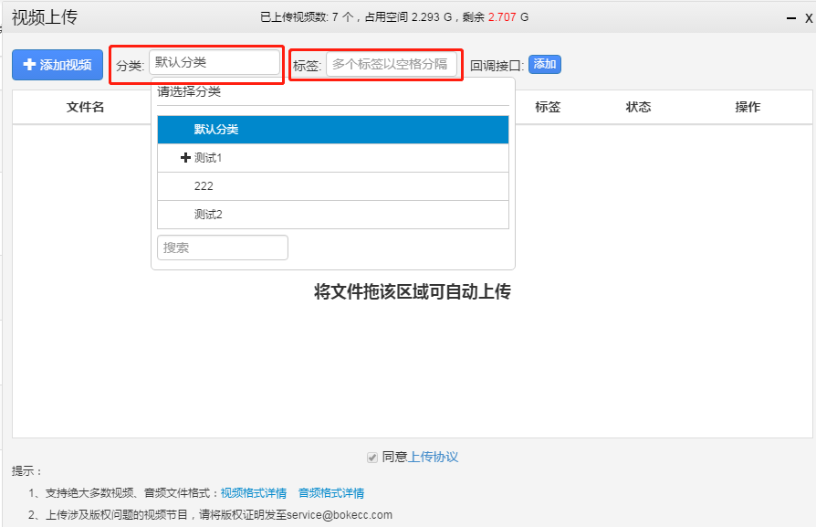The height and width of the screenshot is (527, 816).
Task: Click the 状态 column header
Action: pyautogui.click(x=638, y=107)
